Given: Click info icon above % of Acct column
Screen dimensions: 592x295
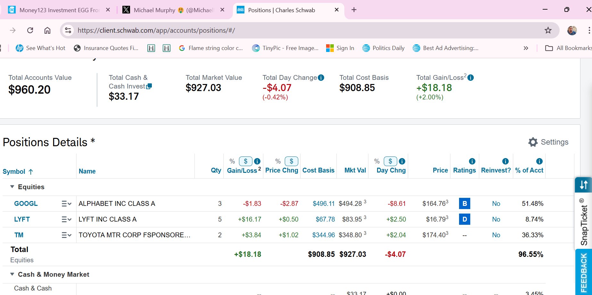Looking at the screenshot, I should 539,161.
